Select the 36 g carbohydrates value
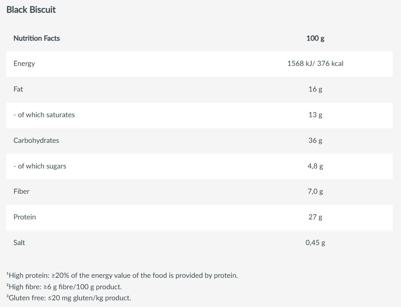 (x=315, y=140)
